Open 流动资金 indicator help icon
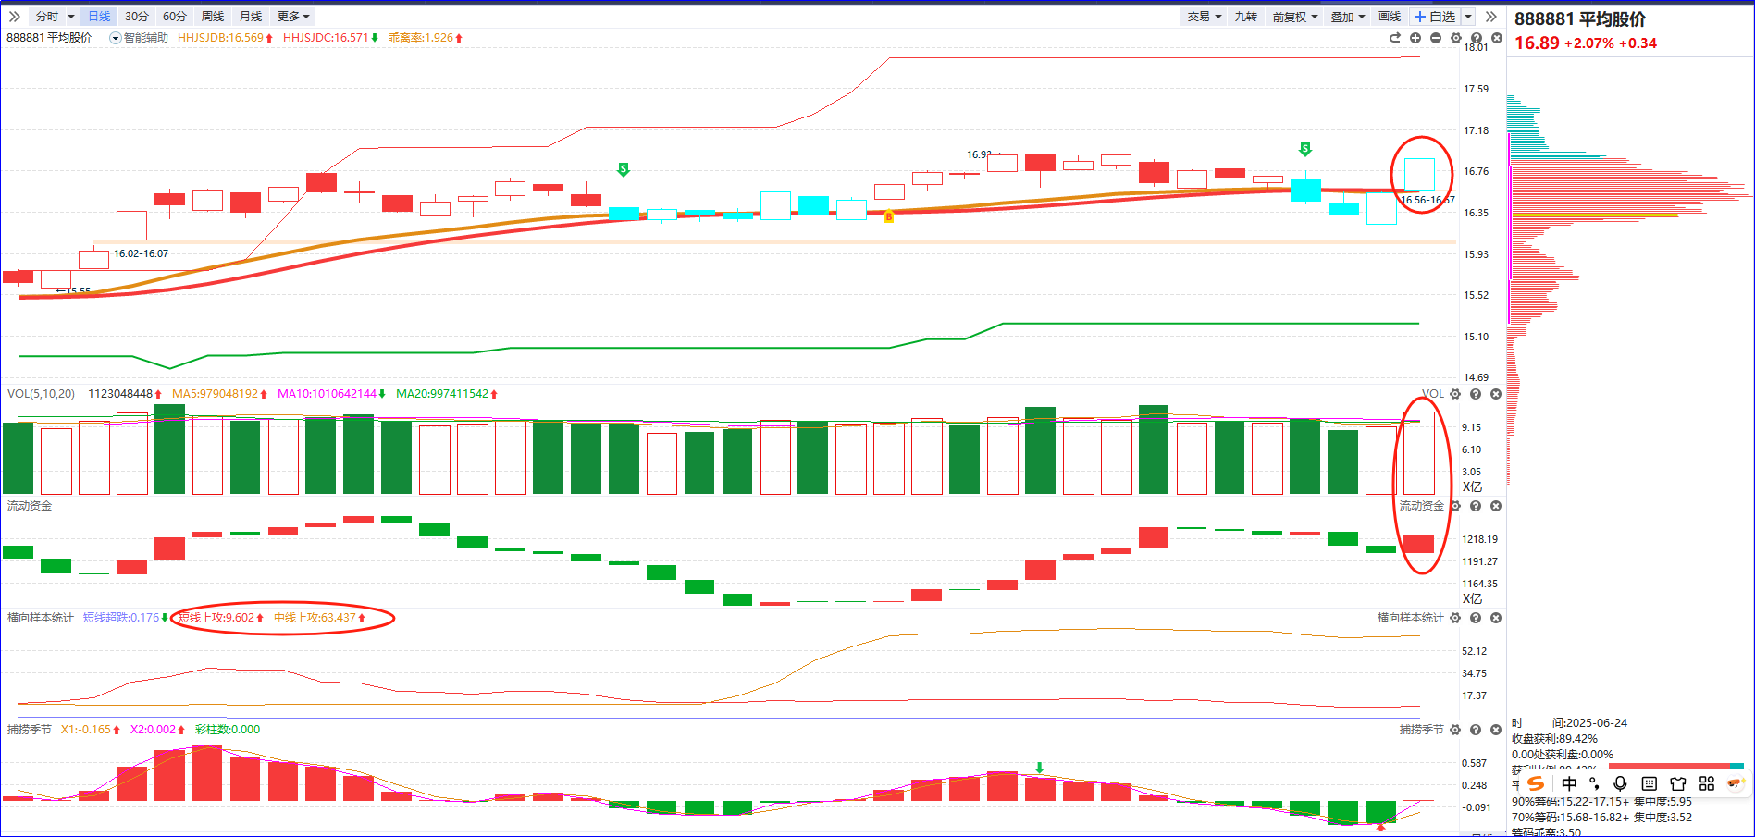The image size is (1755, 837). [1476, 506]
